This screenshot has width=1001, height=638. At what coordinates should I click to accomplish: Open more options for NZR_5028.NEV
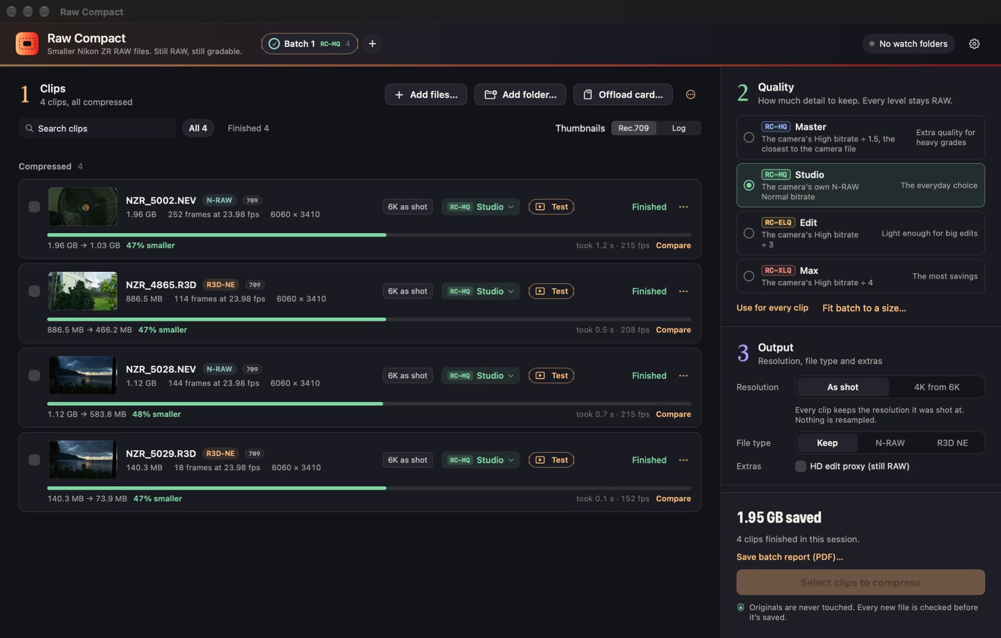pos(683,376)
